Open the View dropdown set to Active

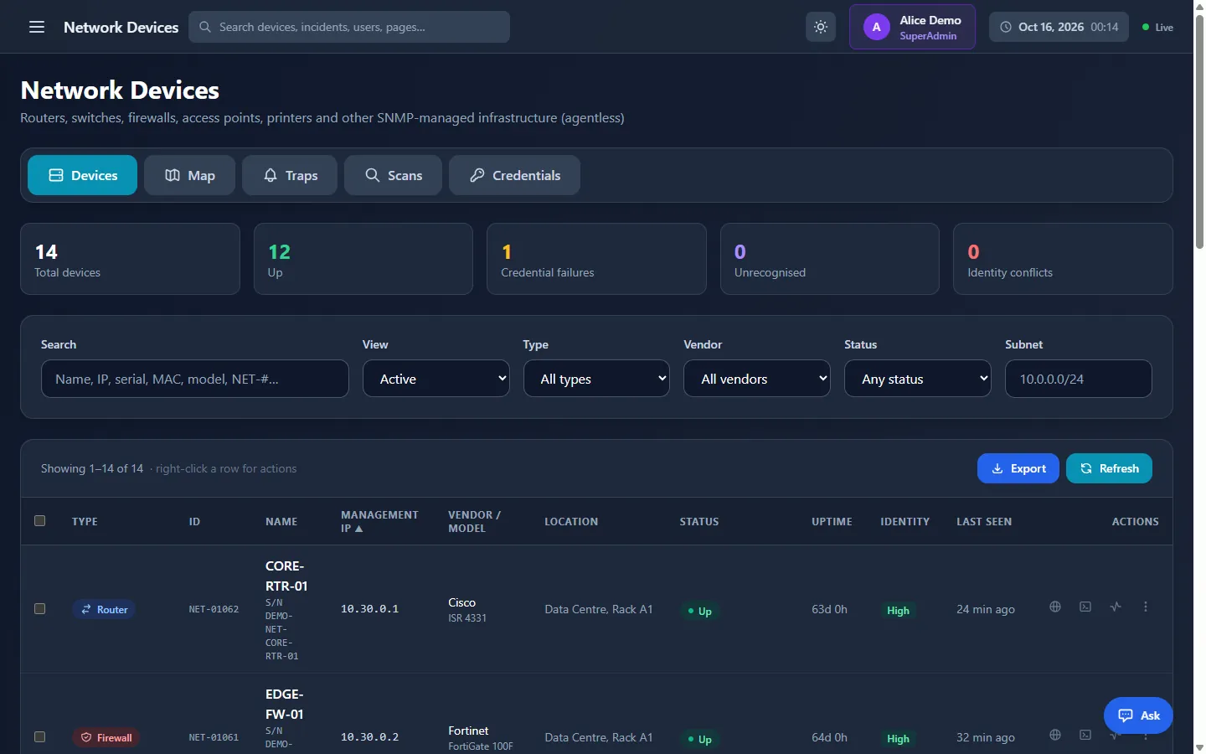pyautogui.click(x=436, y=379)
